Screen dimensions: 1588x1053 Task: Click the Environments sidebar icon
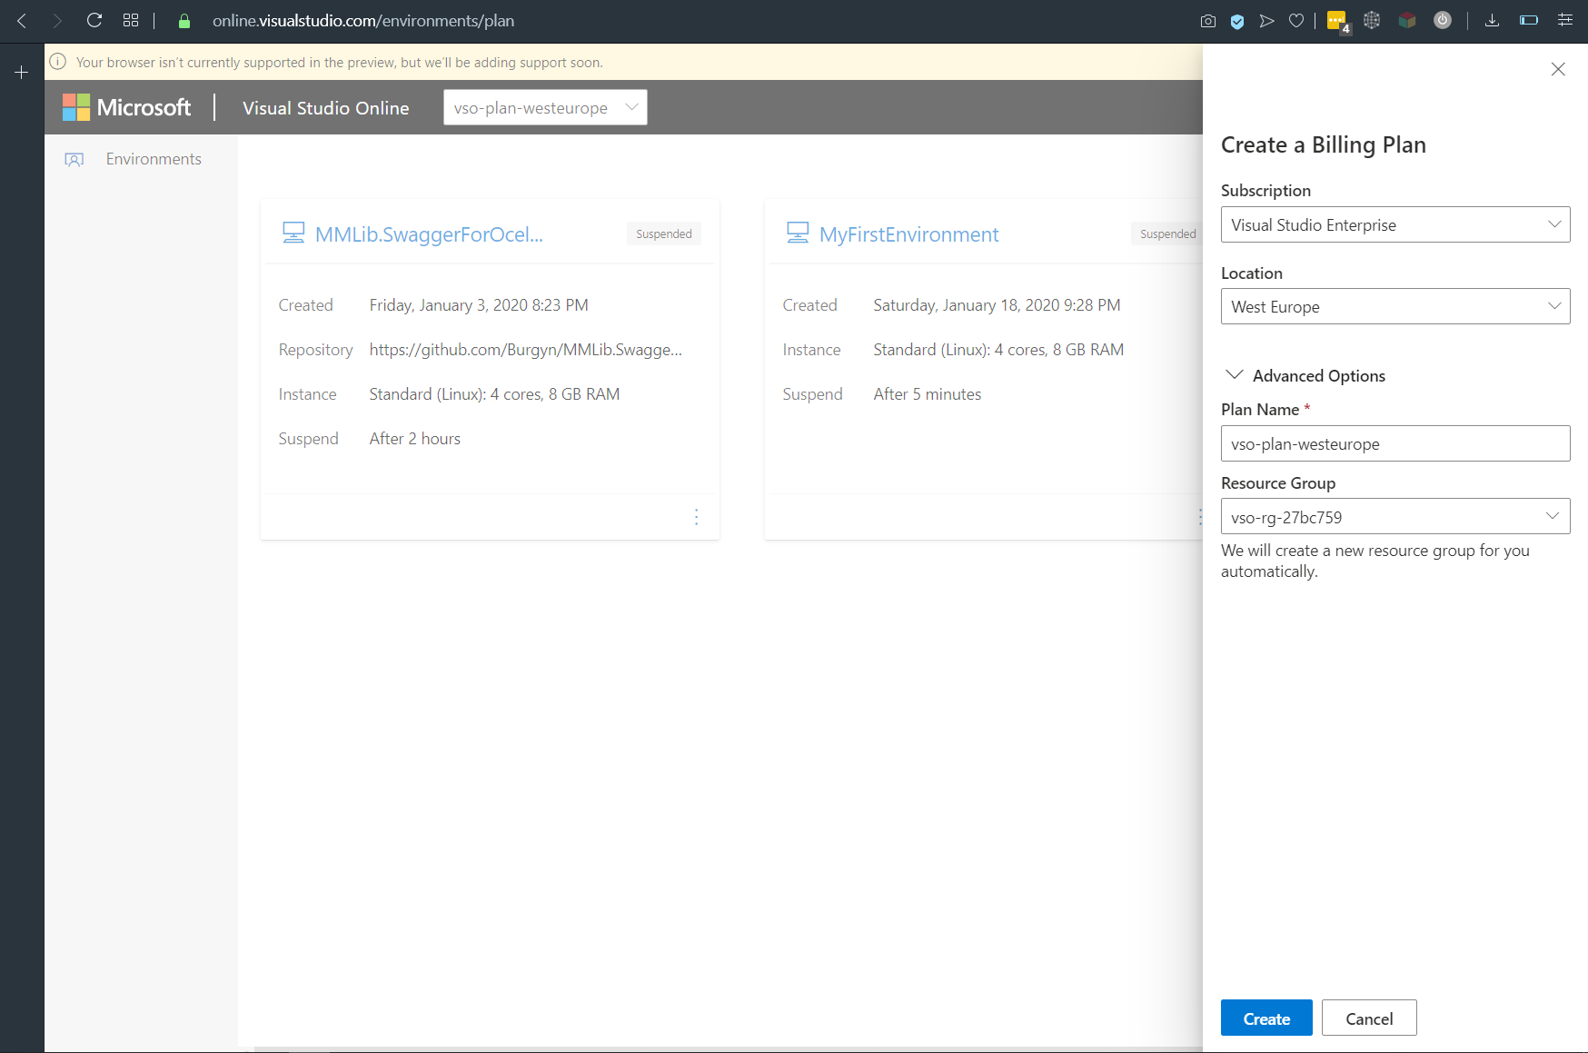pos(74,160)
